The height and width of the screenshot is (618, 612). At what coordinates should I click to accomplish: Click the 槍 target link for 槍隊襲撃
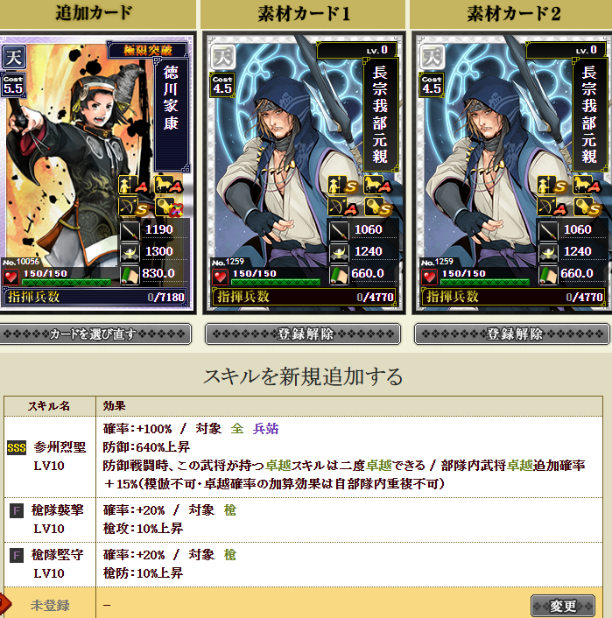(230, 510)
